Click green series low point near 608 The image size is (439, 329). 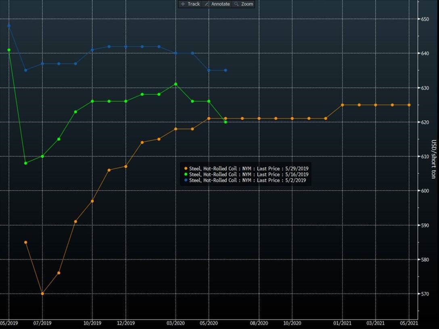[26, 163]
